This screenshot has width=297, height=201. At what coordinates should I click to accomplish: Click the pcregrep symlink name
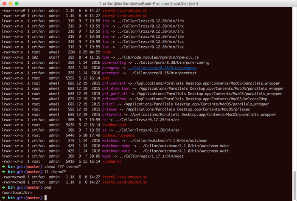coord(111,68)
